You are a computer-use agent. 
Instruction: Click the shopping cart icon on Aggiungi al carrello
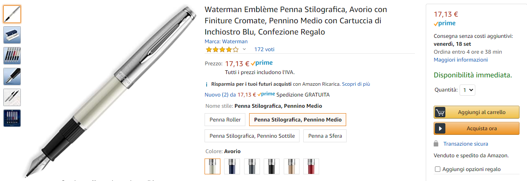pos(440,112)
